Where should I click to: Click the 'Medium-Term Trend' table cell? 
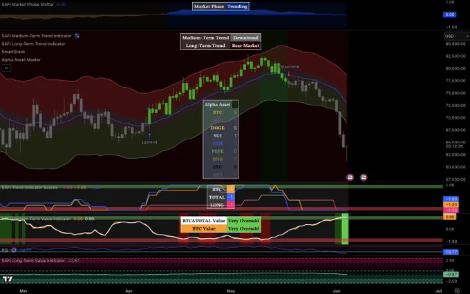coord(205,38)
